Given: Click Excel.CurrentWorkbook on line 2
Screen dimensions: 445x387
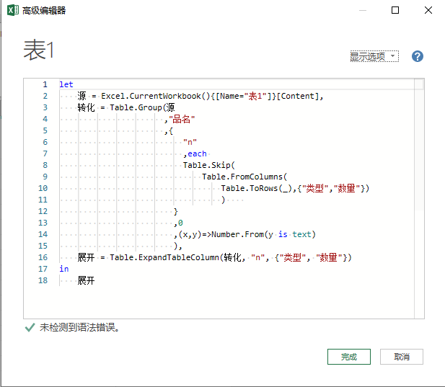Looking at the screenshot, I should tap(151, 96).
